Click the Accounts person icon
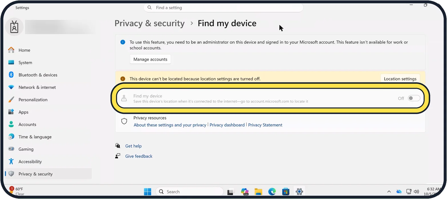Viewport: 447px width, 199px height. tap(11, 124)
